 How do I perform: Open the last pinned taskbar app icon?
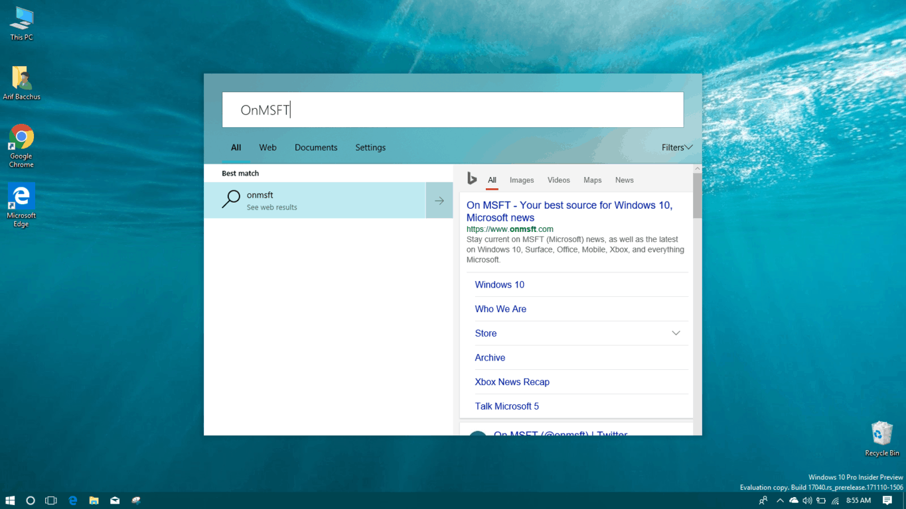[136, 500]
